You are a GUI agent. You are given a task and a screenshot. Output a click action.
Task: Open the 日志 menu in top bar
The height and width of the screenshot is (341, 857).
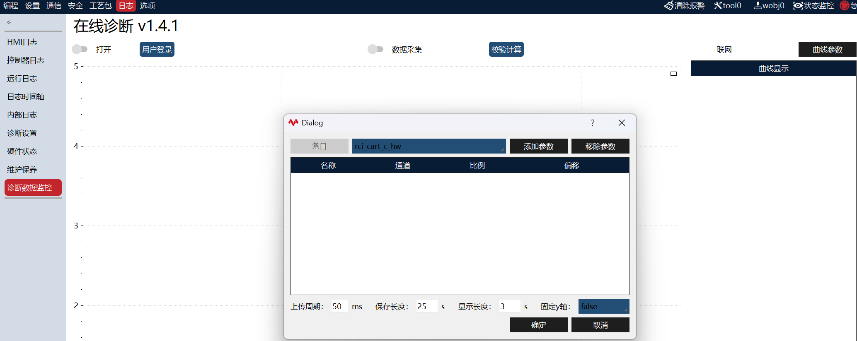126,5
